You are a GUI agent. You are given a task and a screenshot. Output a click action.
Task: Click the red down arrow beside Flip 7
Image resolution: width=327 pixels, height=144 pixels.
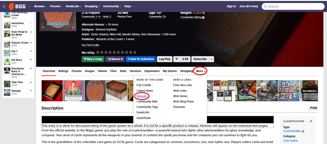[31, 51]
